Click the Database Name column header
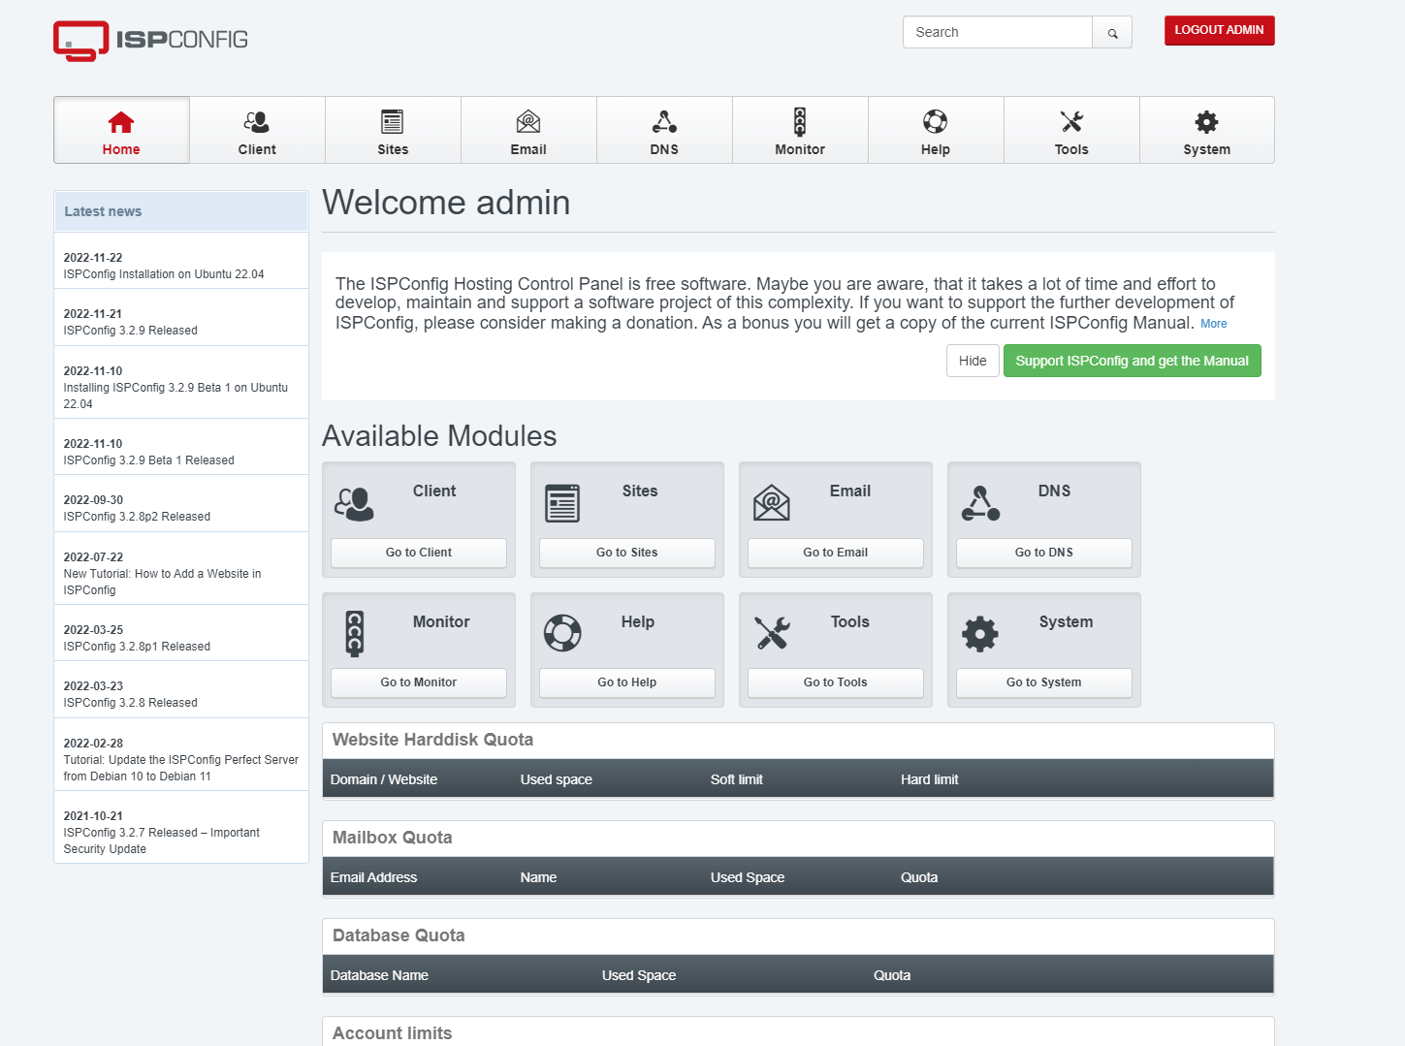Image resolution: width=1405 pixels, height=1046 pixels. 379,975
